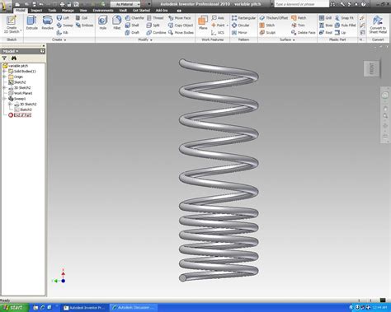
Task: Pick the Snap Fit tool
Action: point(345,18)
